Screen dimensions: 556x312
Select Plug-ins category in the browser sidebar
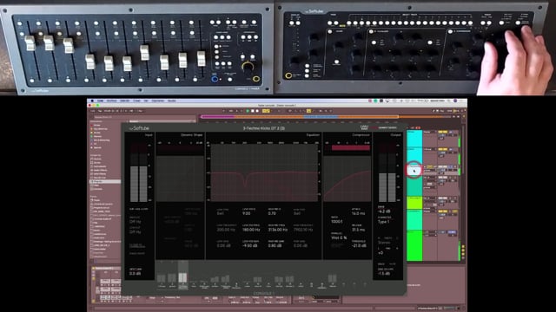(97, 181)
